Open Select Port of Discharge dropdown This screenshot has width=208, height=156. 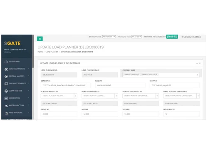pyautogui.click(x=141, y=96)
